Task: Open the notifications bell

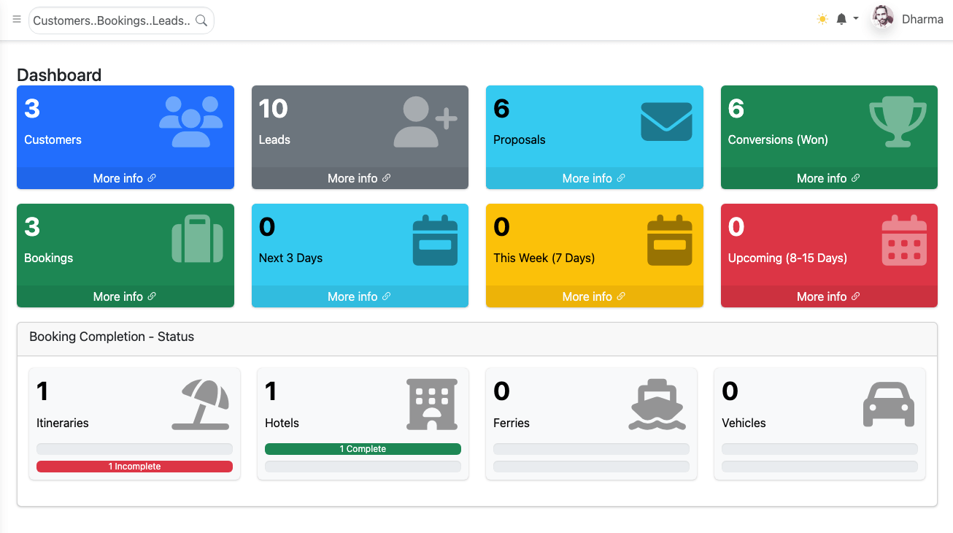Action: (x=841, y=18)
